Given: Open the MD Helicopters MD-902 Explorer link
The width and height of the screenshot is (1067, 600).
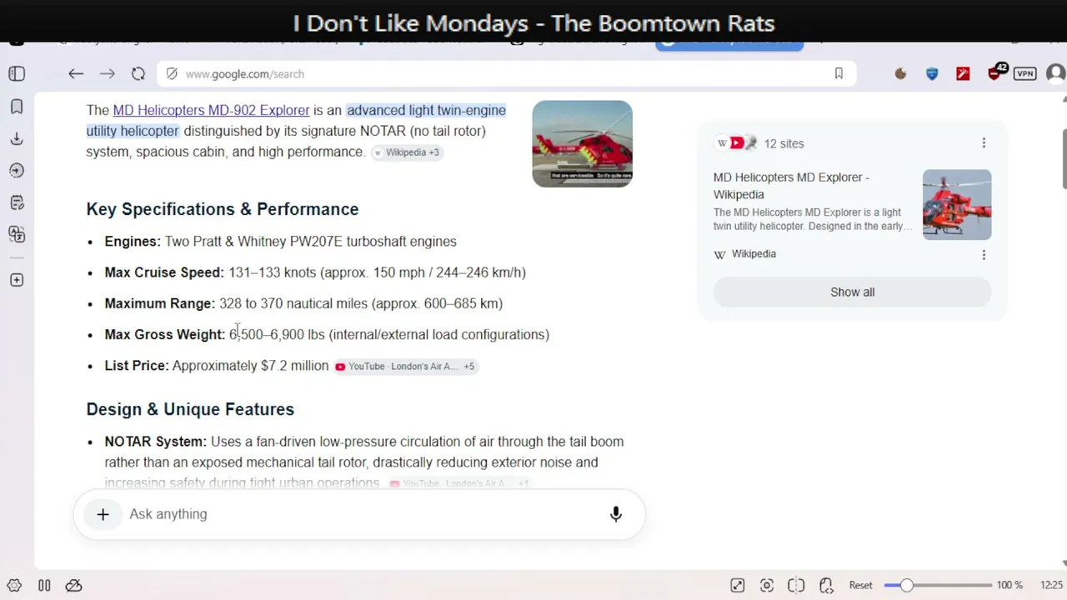Looking at the screenshot, I should (211, 110).
